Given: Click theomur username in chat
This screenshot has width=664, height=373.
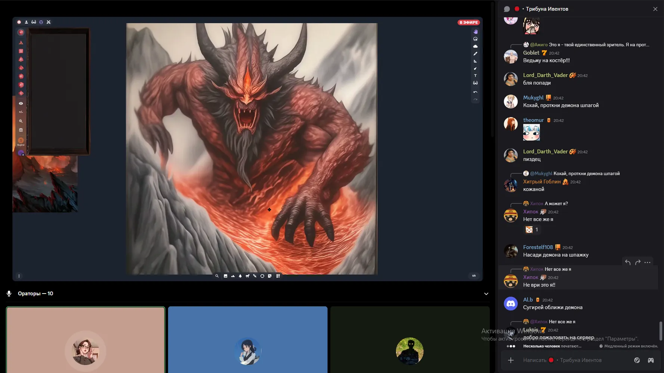Looking at the screenshot, I should tap(533, 120).
